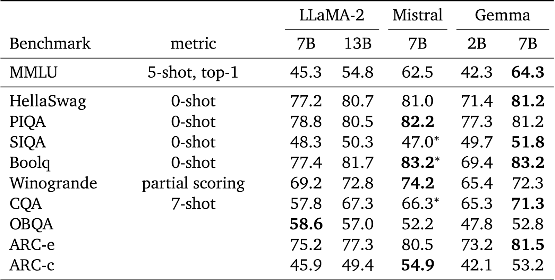
Task: Click the MMLU benchmark row label
Action: click(33, 73)
